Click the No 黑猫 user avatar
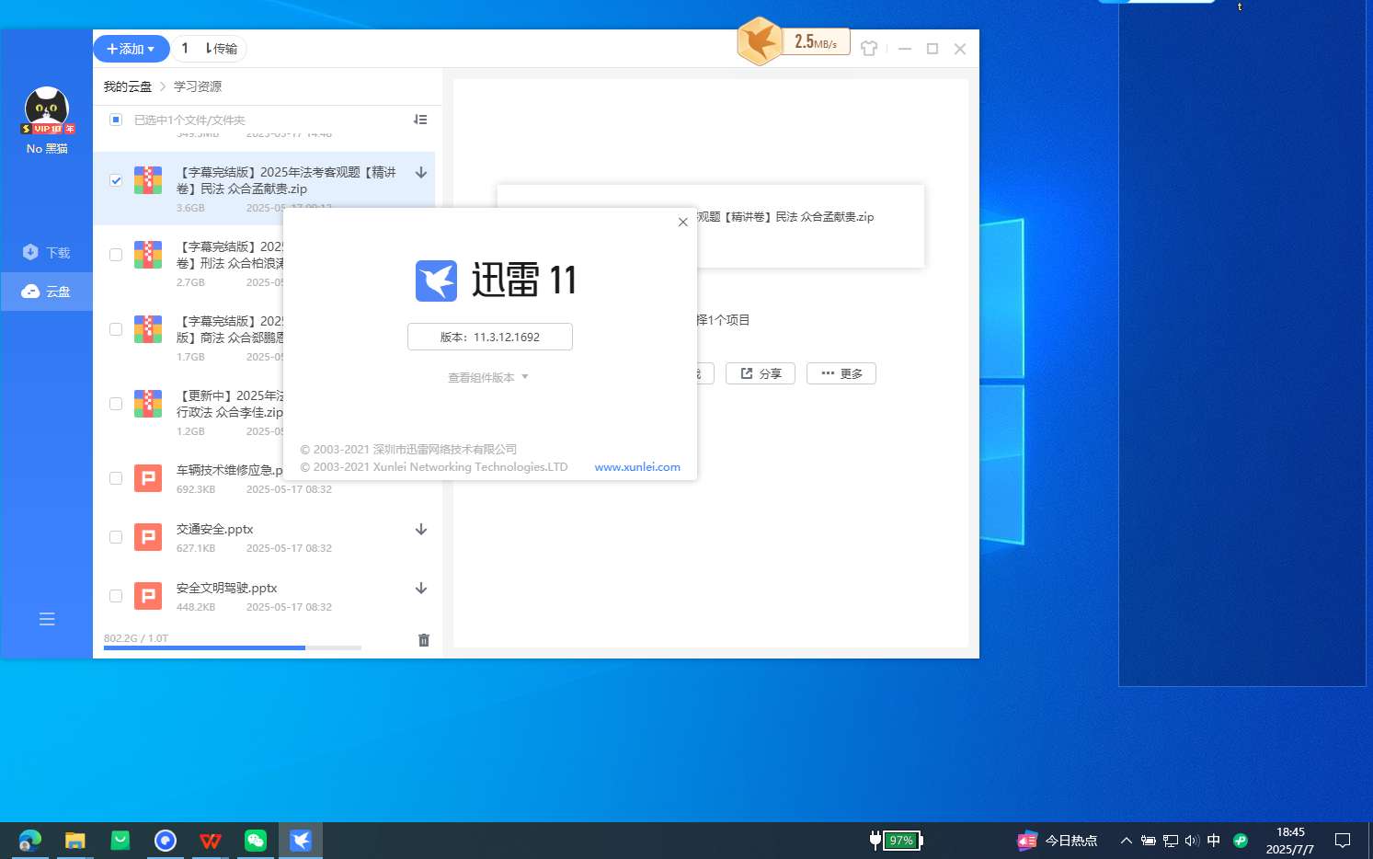 (47, 109)
